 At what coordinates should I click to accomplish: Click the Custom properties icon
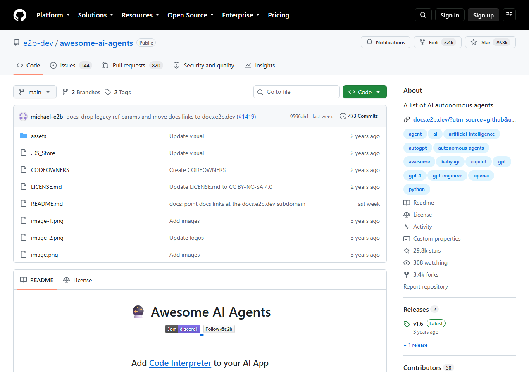407,238
